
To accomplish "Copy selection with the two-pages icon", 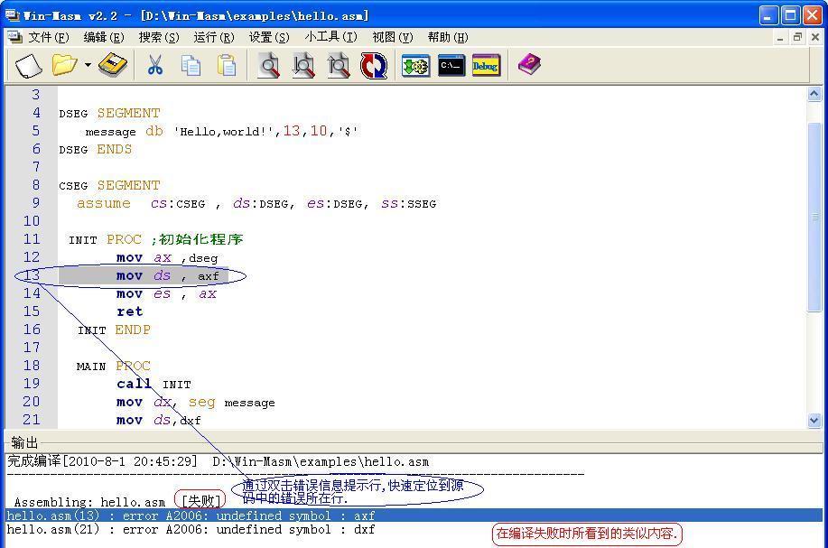I will 191,66.
